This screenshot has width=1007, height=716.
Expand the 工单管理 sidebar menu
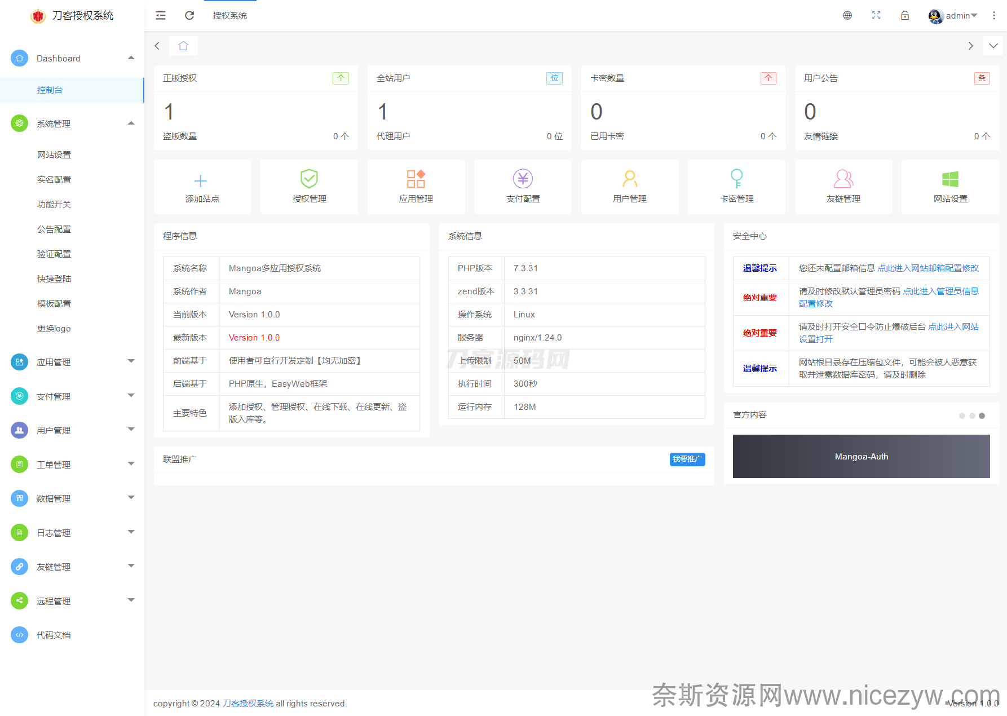click(72, 465)
